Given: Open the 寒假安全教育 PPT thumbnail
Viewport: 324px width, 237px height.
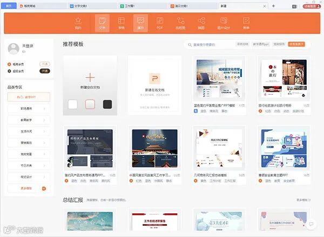Looking at the screenshot, I should [x=283, y=148].
